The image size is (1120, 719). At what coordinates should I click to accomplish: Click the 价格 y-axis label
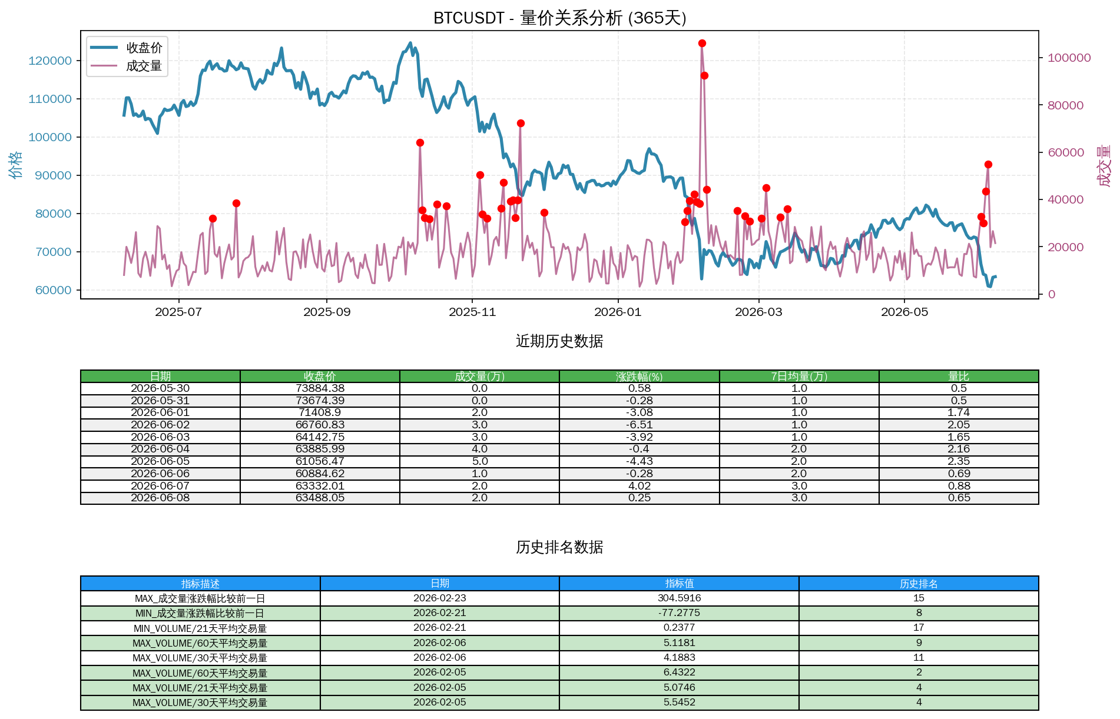pyautogui.click(x=15, y=164)
